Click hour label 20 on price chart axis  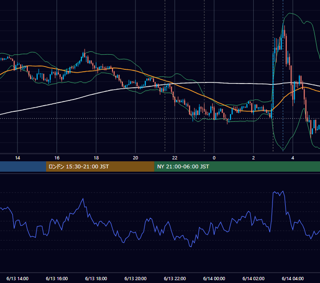pos(136,158)
